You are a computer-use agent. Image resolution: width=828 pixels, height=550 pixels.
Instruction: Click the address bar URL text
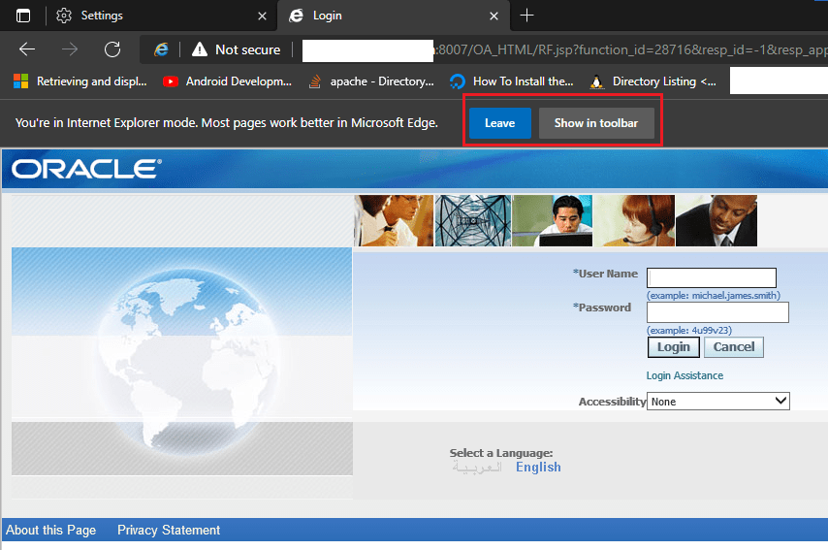pos(630,50)
